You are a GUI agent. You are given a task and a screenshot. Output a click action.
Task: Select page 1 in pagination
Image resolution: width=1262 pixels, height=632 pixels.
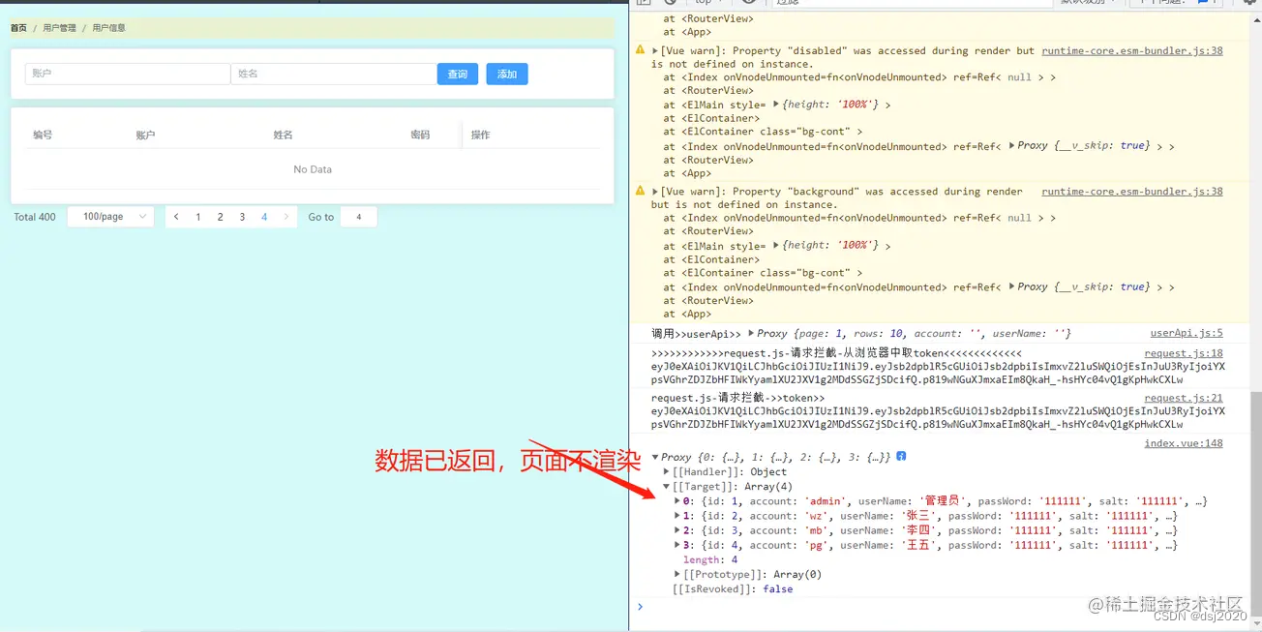[x=198, y=217]
